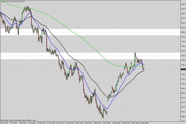The height and width of the screenshot is (124, 186).
Task: Click the 17 Feb 15:00 time label
Action: [51, 123]
